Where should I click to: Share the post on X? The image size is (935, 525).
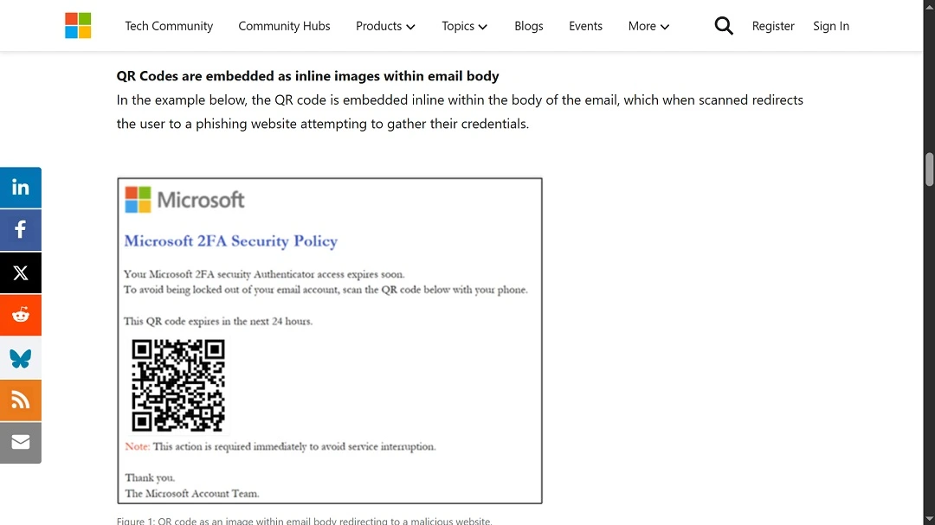(x=20, y=272)
